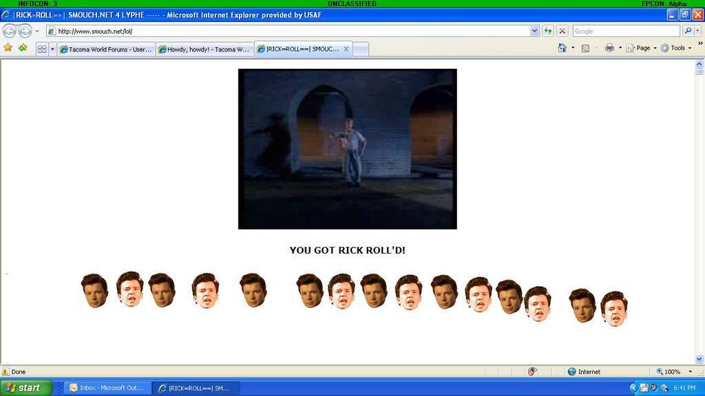The width and height of the screenshot is (705, 396).
Task: Click the INFOCON: 3 banner label
Action: pos(38,3)
